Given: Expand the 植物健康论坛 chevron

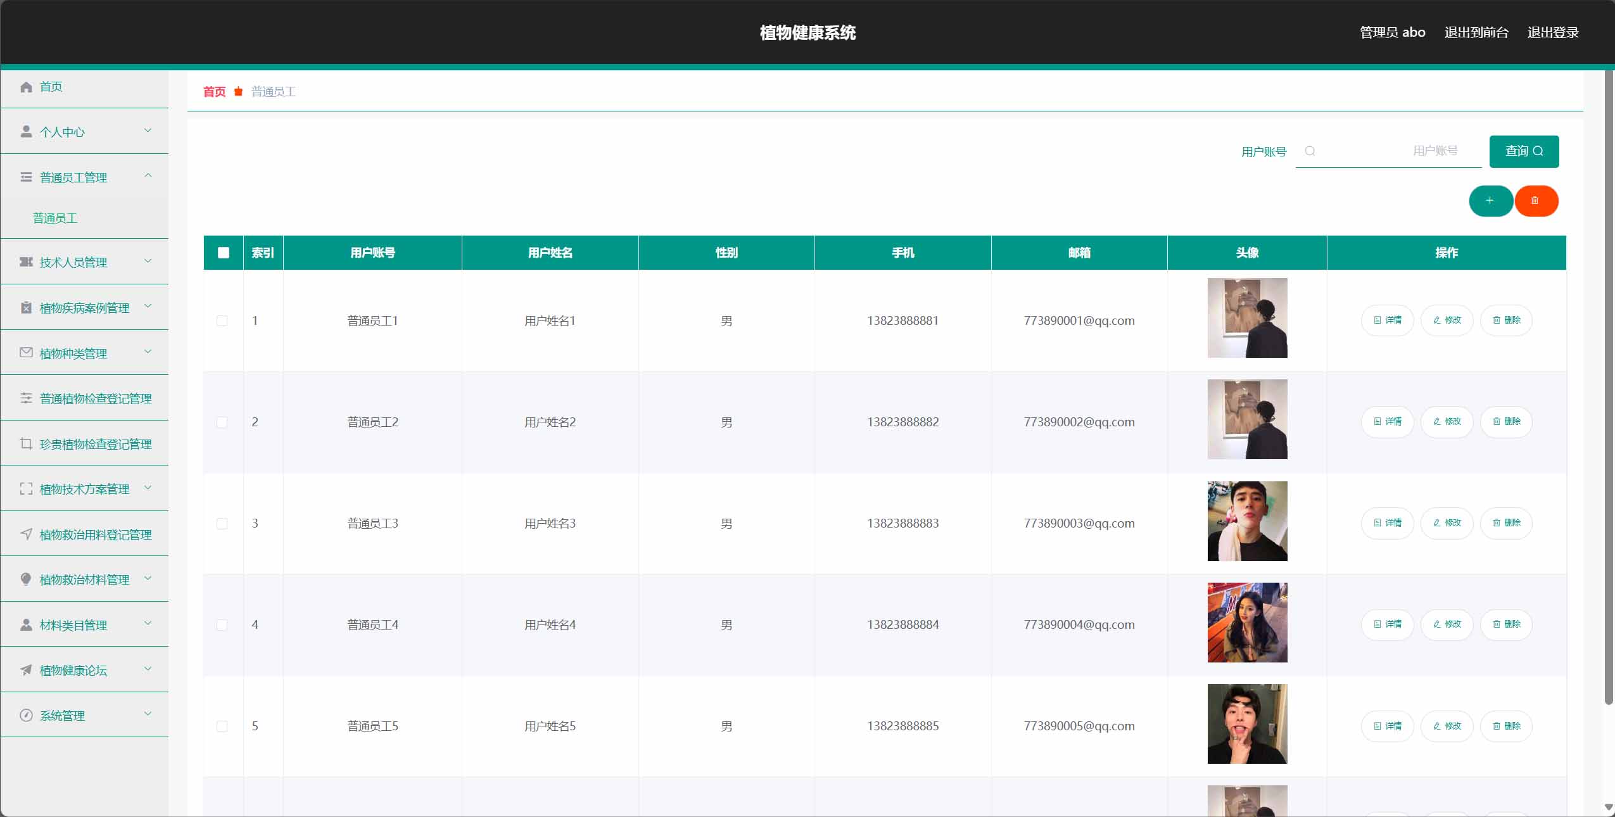Looking at the screenshot, I should 148,669.
